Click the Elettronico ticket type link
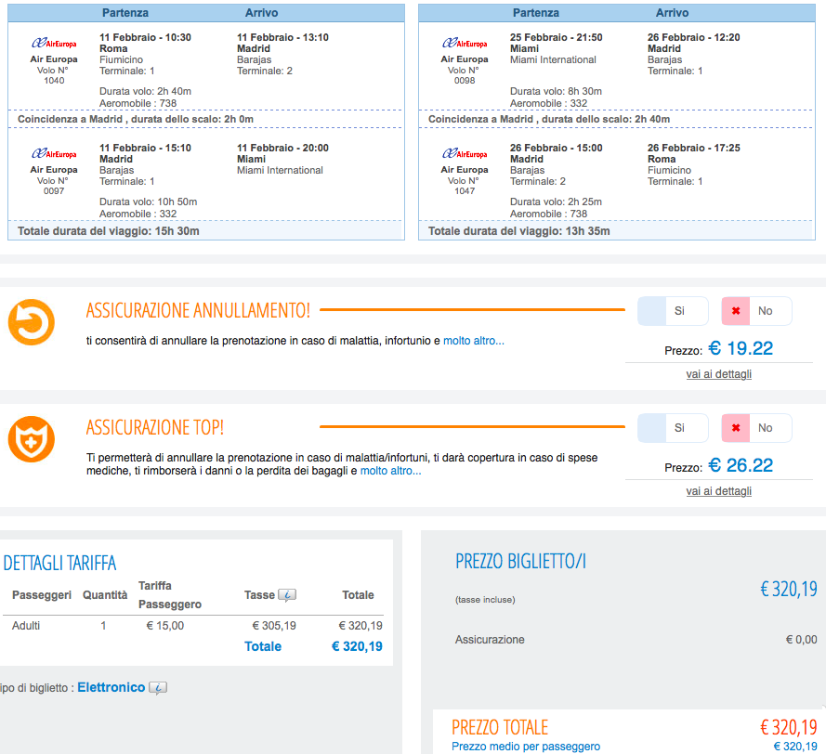 111,687
